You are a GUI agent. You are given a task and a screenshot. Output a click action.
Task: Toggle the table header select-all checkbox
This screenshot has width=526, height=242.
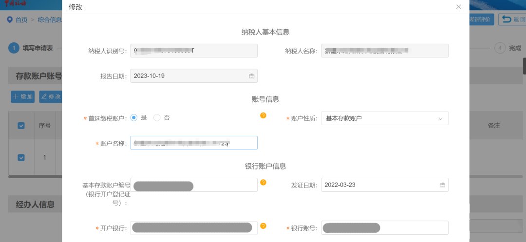(x=21, y=126)
